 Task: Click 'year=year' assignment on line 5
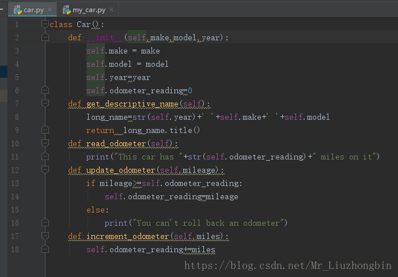[130, 77]
